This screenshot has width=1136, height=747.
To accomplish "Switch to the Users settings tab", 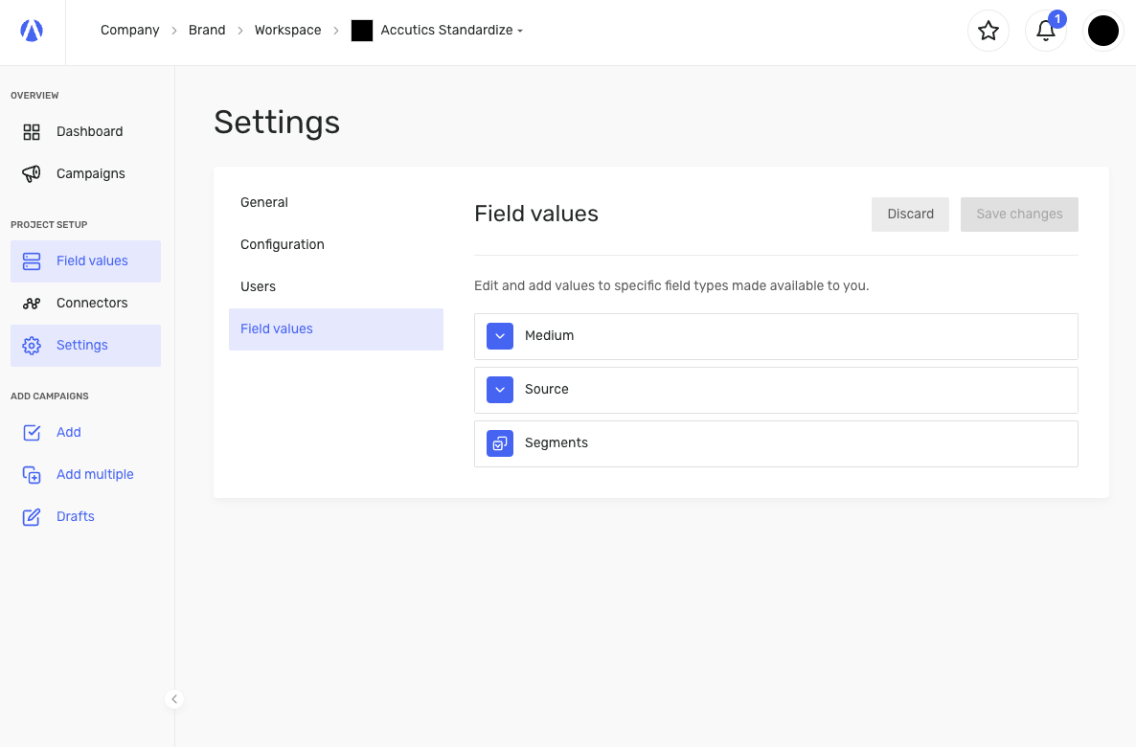I will tap(258, 285).
